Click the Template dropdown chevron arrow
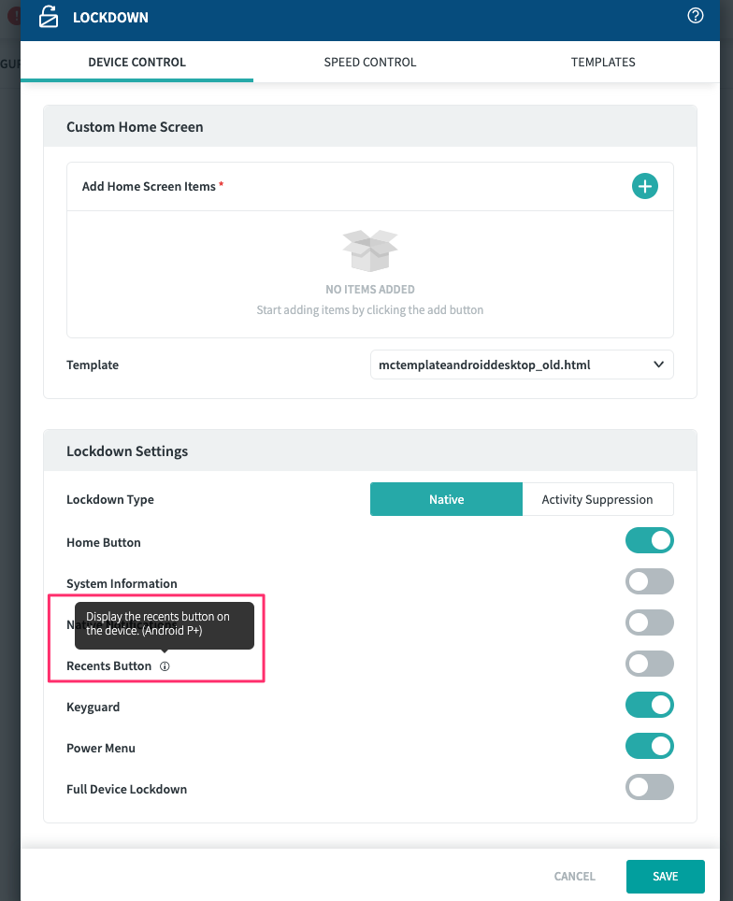Screen dimensions: 733x901 pyautogui.click(x=658, y=365)
